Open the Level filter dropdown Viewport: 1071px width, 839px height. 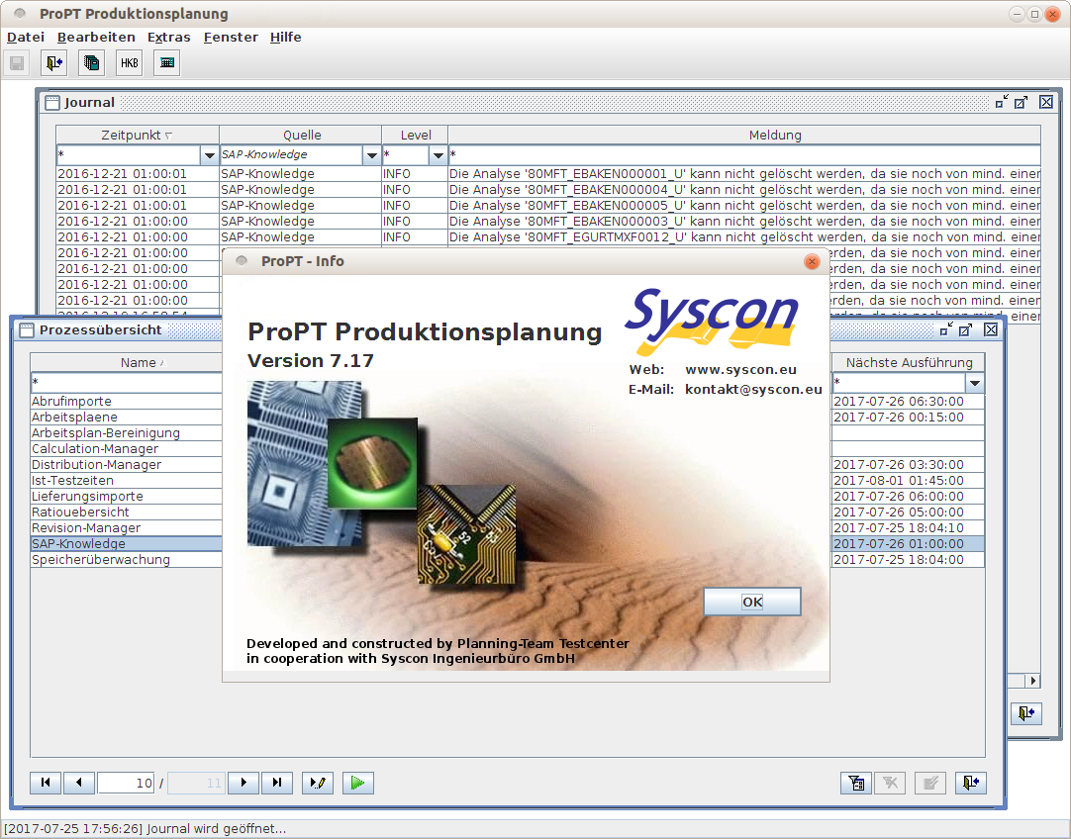pos(438,155)
